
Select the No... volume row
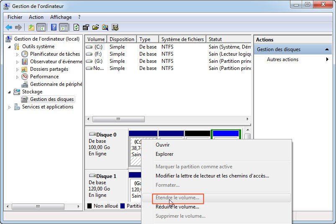tap(168, 68)
